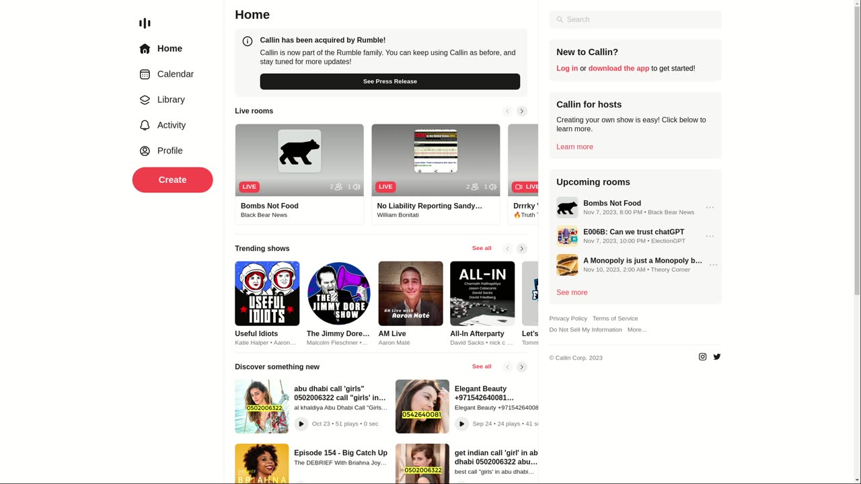Go to previous Trending shows
The height and width of the screenshot is (484, 861).
508,249
